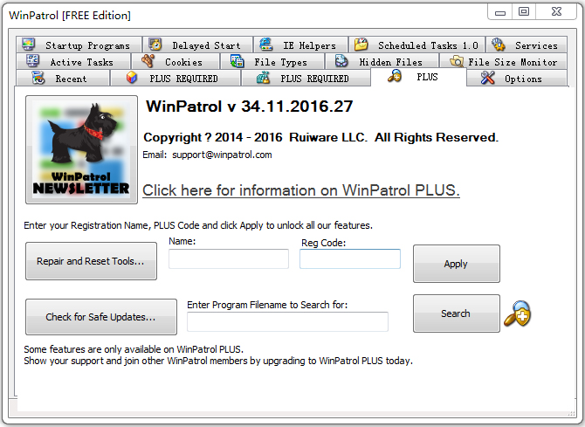
Task: Open the Delayed Start tab
Action: (x=197, y=45)
